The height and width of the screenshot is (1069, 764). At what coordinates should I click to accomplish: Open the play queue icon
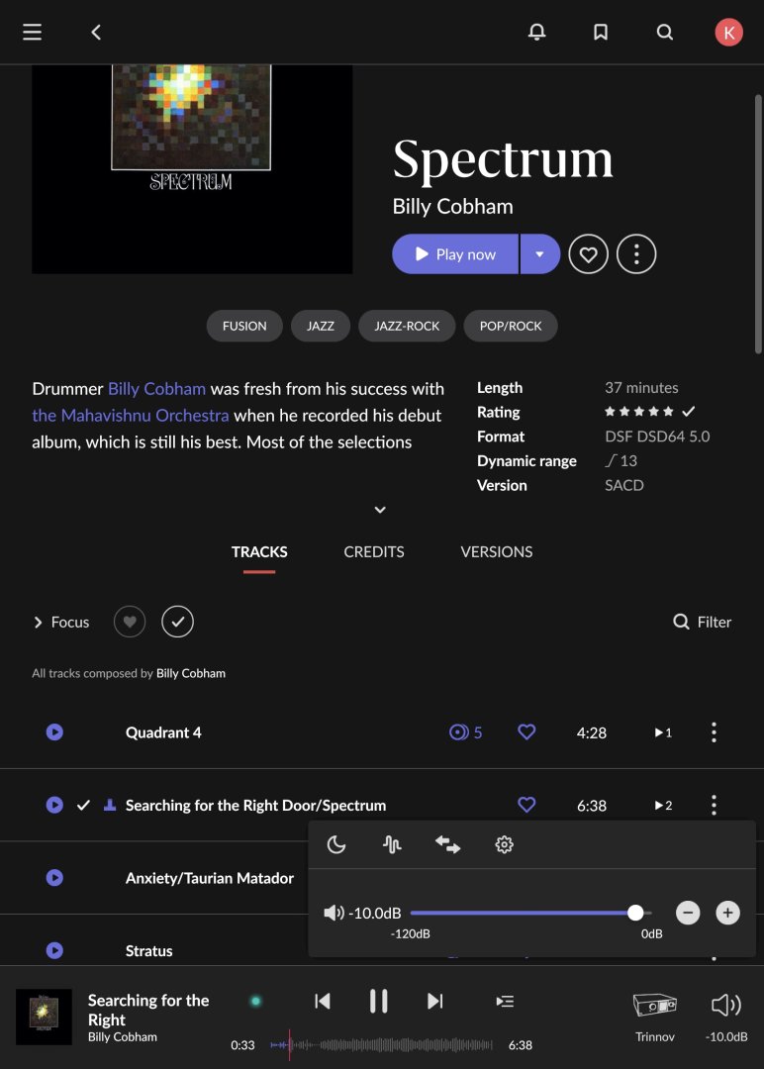click(505, 1001)
